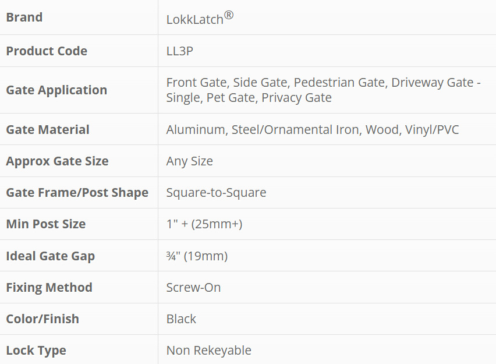496x364 pixels.
Task: Click the Product Code label
Action: [47, 51]
